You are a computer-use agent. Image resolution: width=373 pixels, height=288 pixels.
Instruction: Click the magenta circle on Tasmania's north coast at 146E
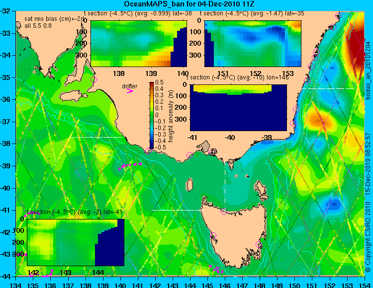pyautogui.click(x=224, y=211)
